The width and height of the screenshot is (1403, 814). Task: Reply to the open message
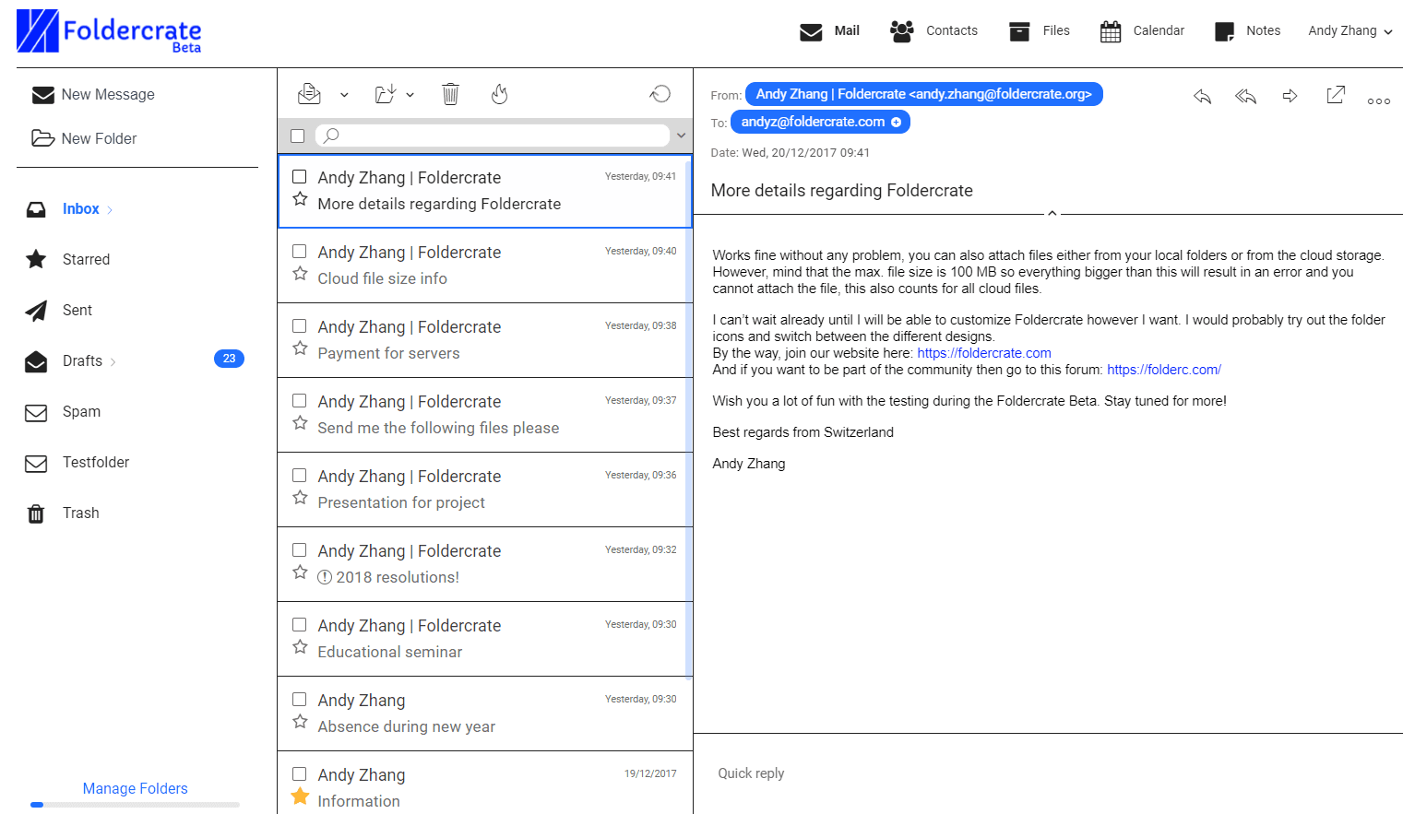coord(1202,96)
